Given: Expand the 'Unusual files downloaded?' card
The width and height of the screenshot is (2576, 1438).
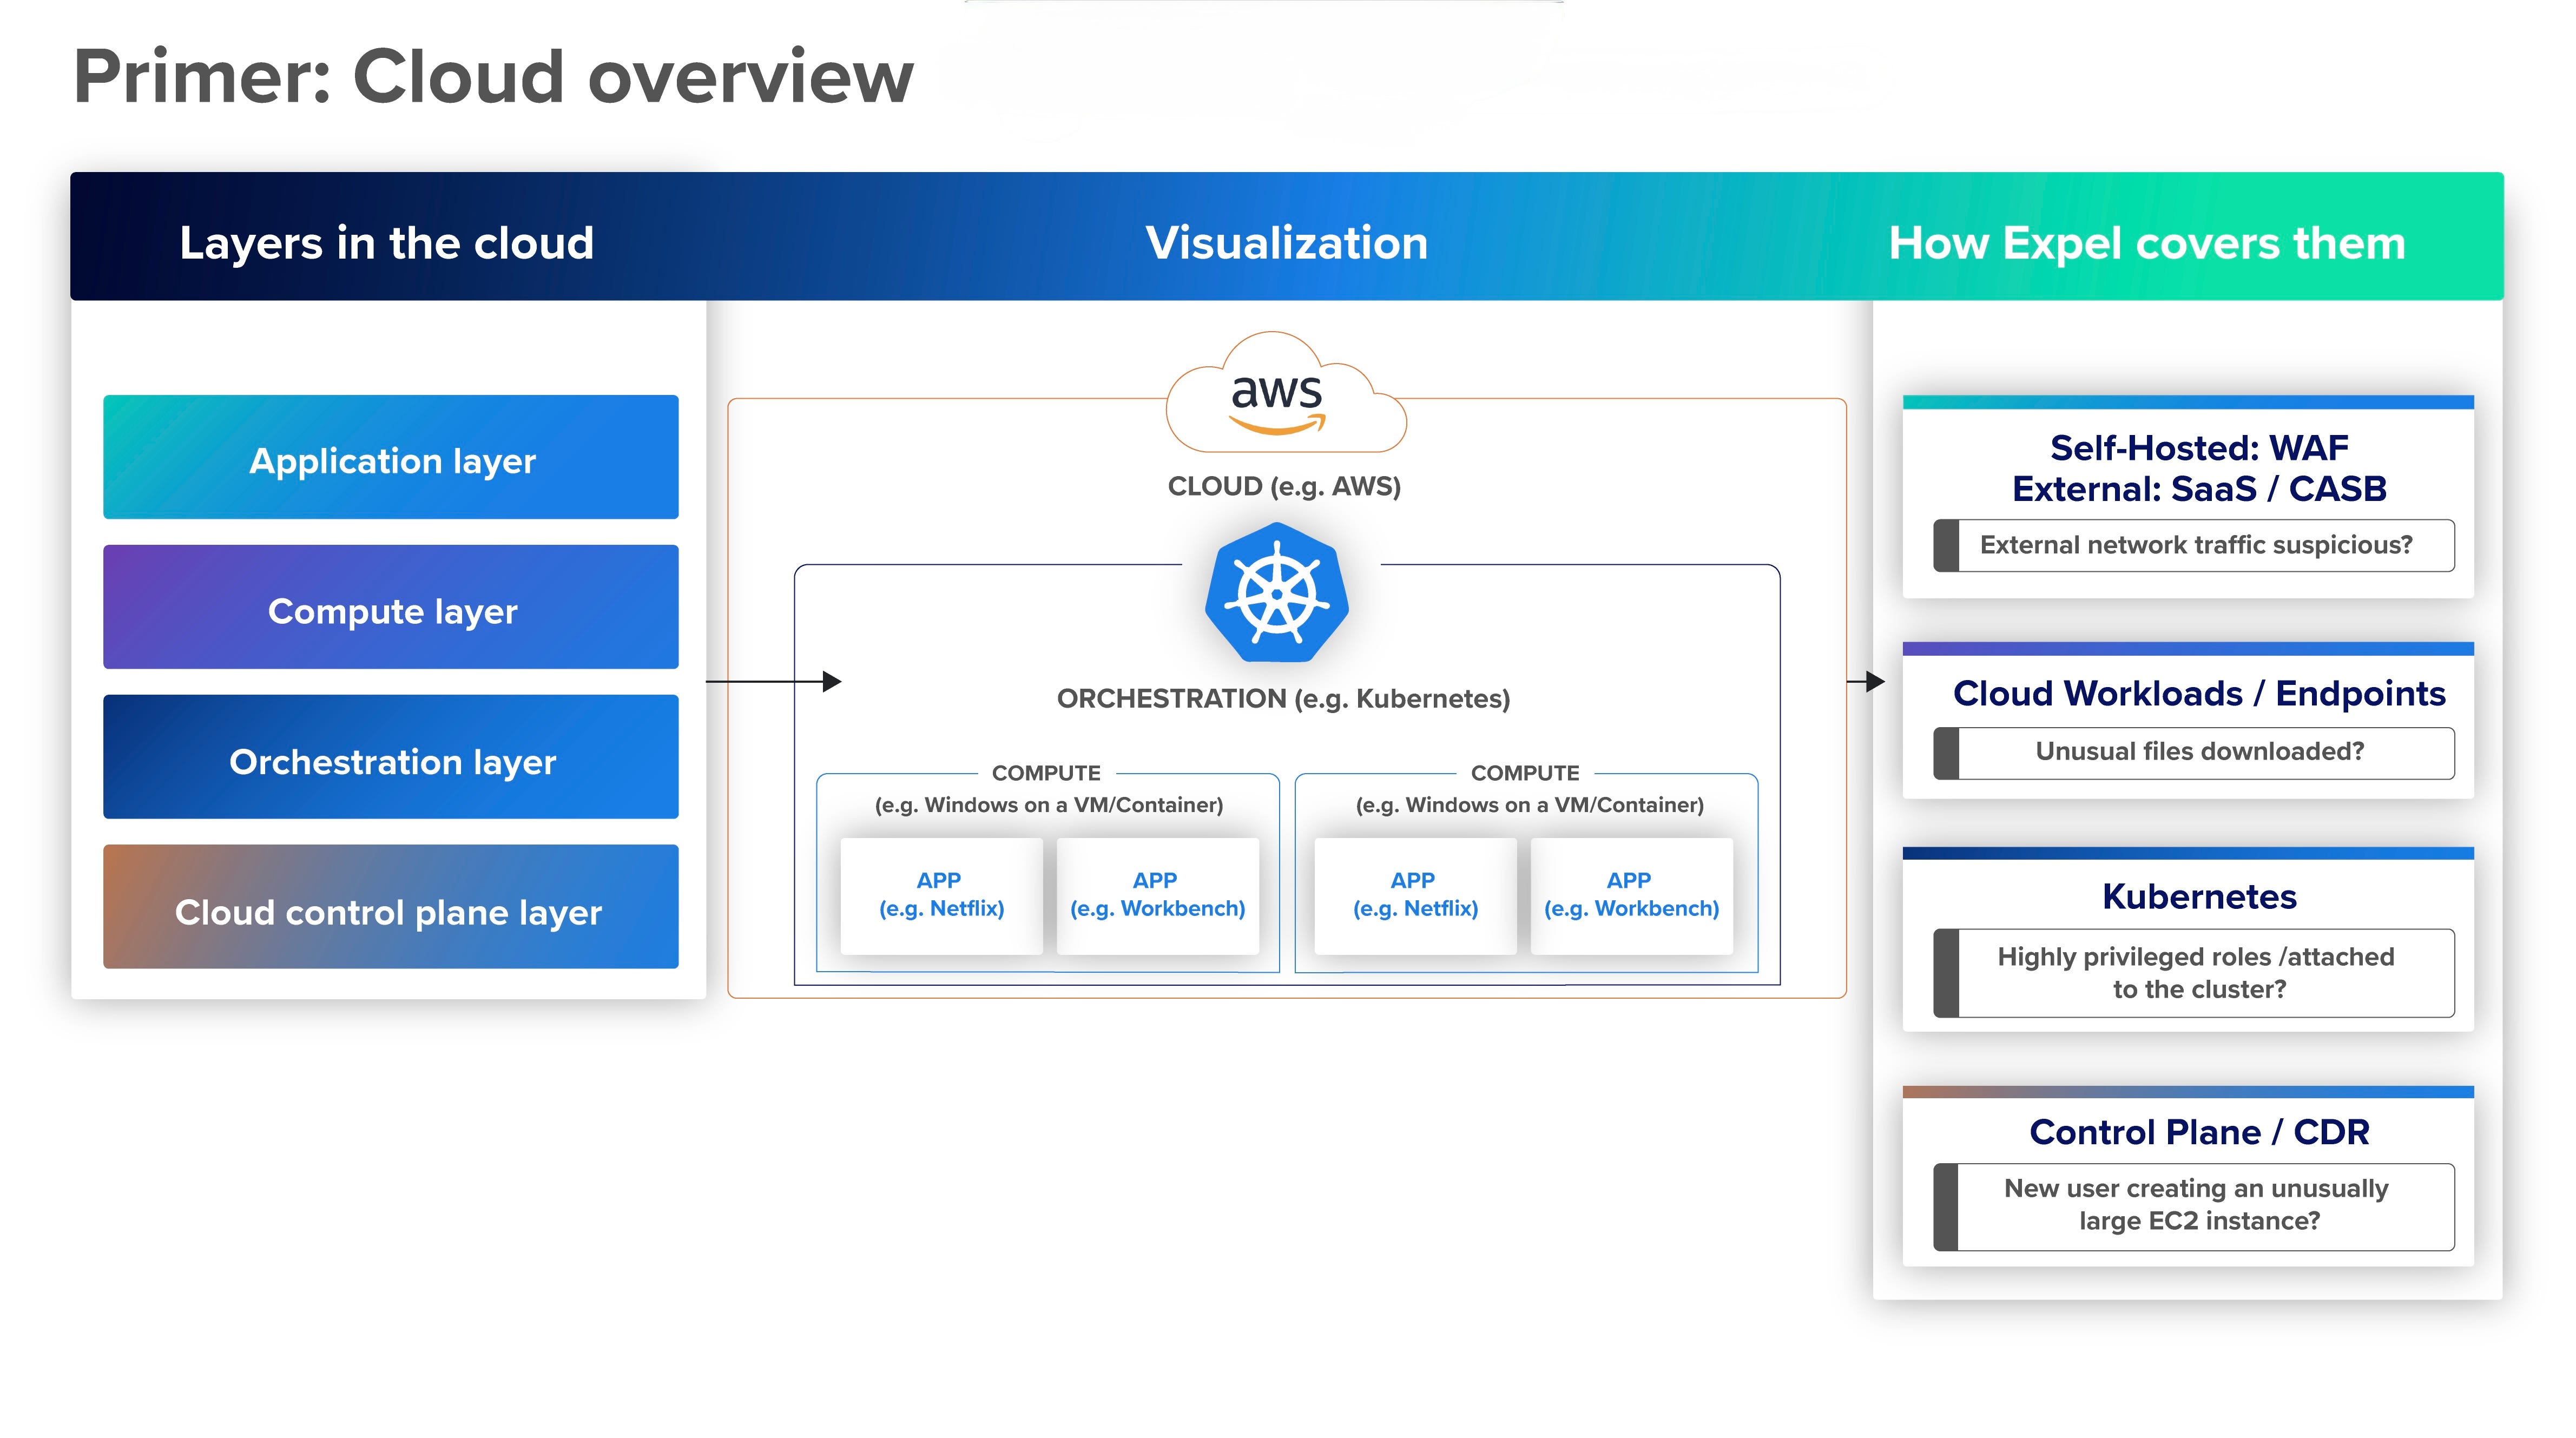Looking at the screenshot, I should (x=2196, y=752).
